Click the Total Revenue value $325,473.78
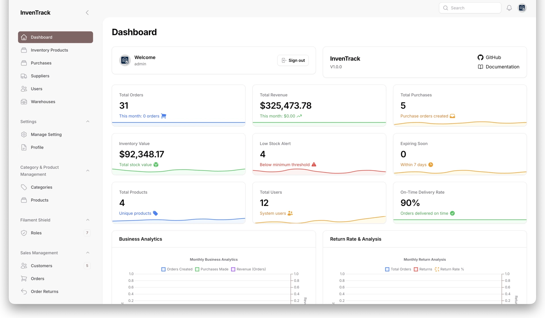 [x=286, y=106]
